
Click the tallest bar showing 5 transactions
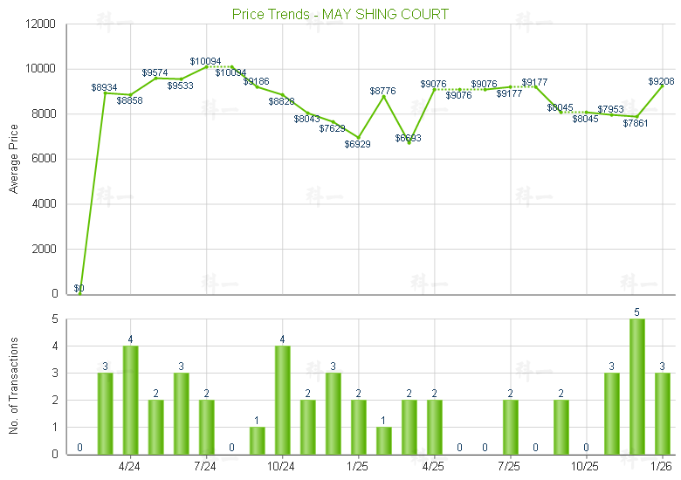[x=637, y=387]
